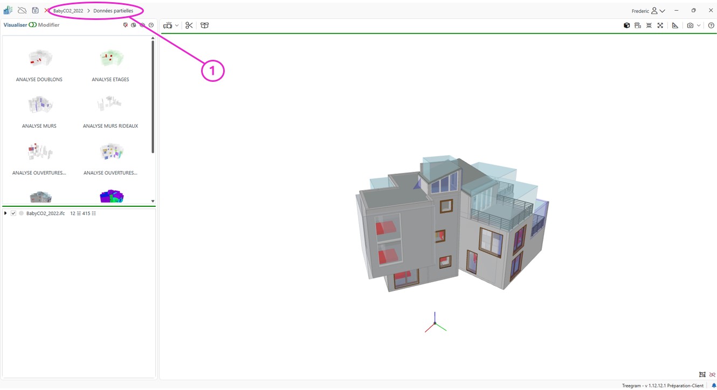Image resolution: width=717 pixels, height=390 pixels.
Task: Click the grey status circle of BabyCO2_2022.ifc
Action: click(x=22, y=213)
